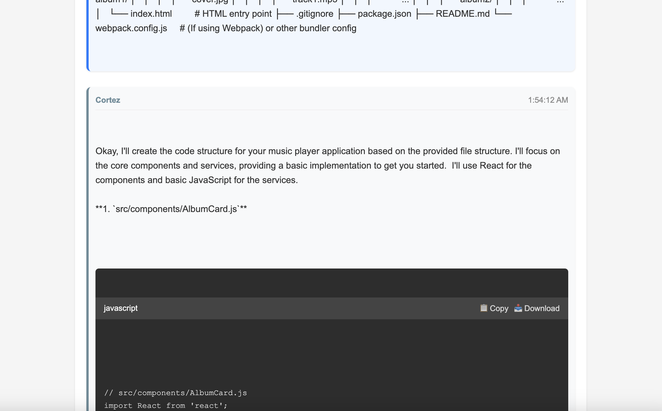The image size is (662, 411).
Task: Click index.html in the file tree text
Action: pyautogui.click(x=151, y=14)
